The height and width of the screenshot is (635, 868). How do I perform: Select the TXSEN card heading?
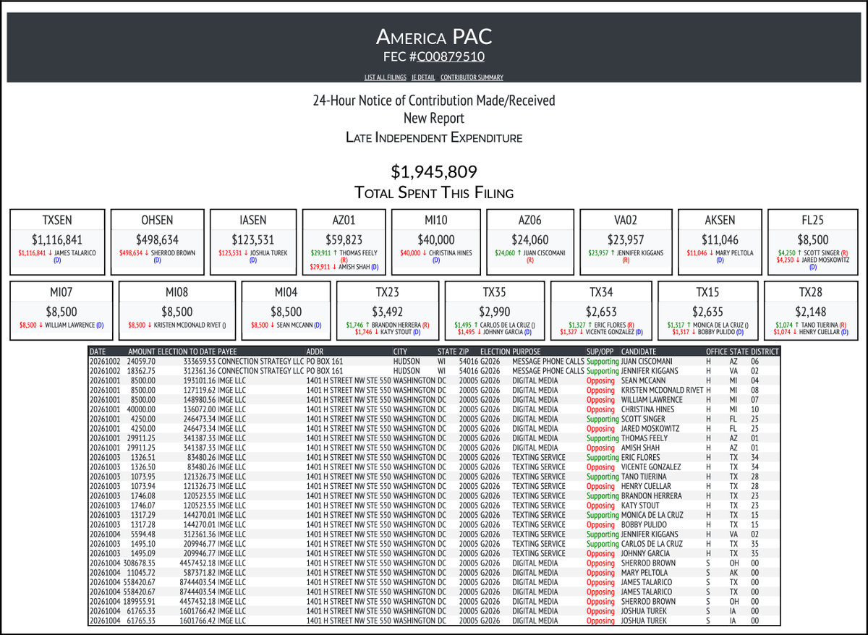coord(57,220)
